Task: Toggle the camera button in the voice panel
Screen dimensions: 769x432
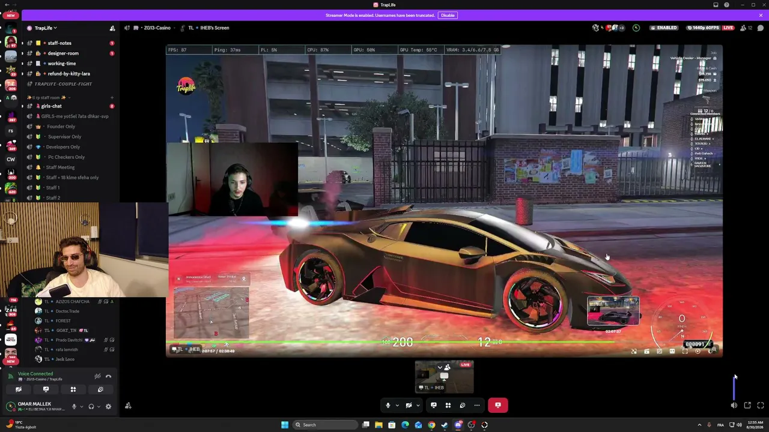Action: point(19,389)
